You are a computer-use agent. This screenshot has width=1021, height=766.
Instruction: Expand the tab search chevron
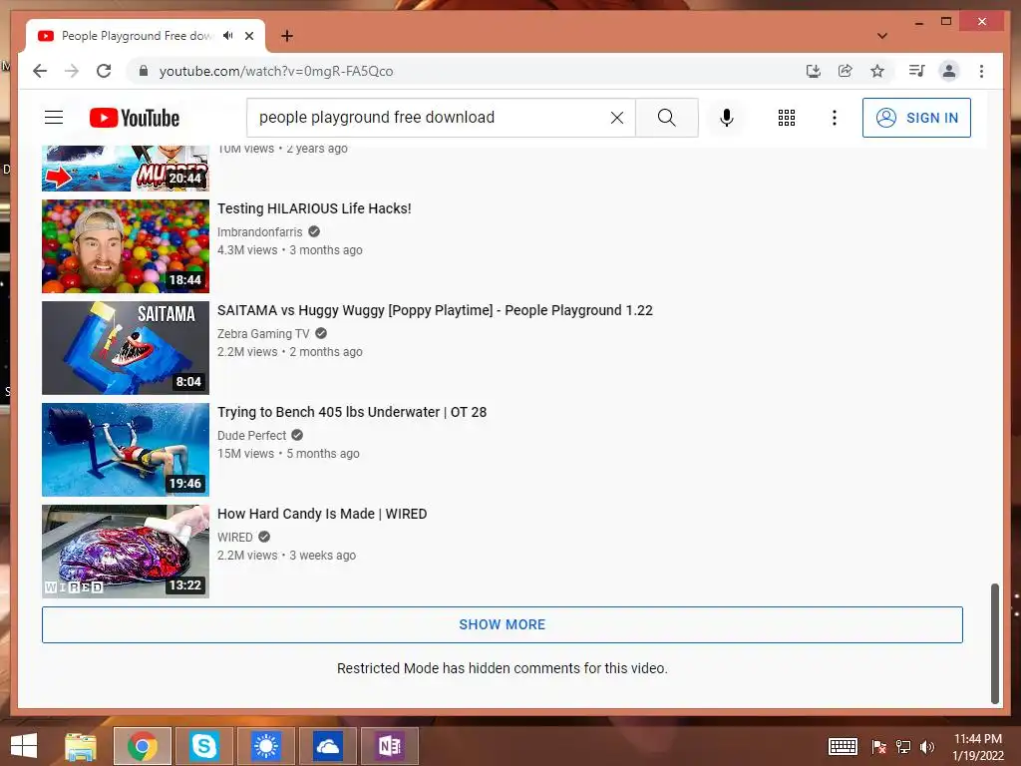[882, 36]
